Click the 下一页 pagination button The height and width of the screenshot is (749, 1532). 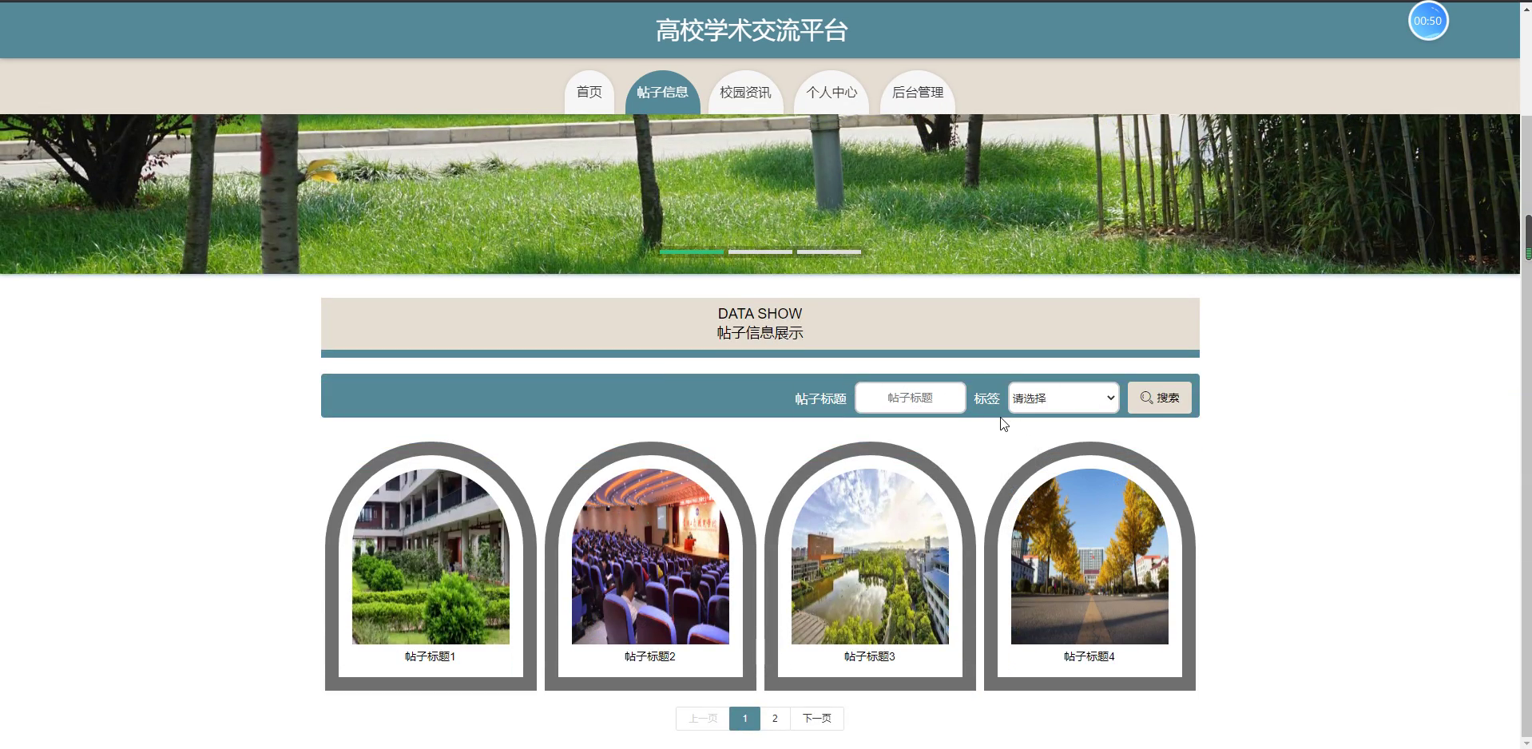tap(817, 719)
